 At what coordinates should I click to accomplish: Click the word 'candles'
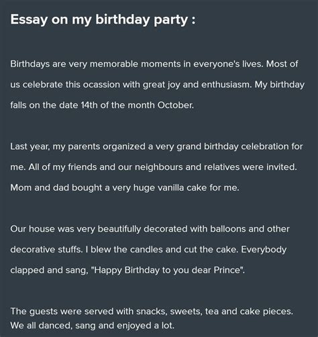[x=146, y=250]
